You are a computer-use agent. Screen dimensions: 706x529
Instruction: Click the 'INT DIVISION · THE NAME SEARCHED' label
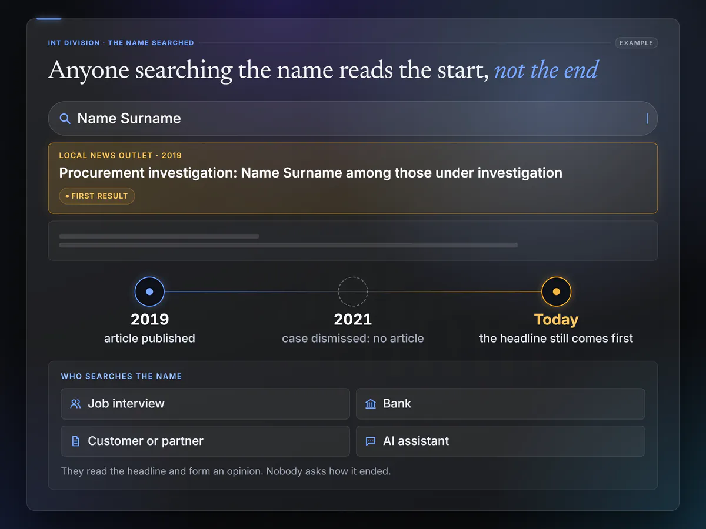(121, 43)
